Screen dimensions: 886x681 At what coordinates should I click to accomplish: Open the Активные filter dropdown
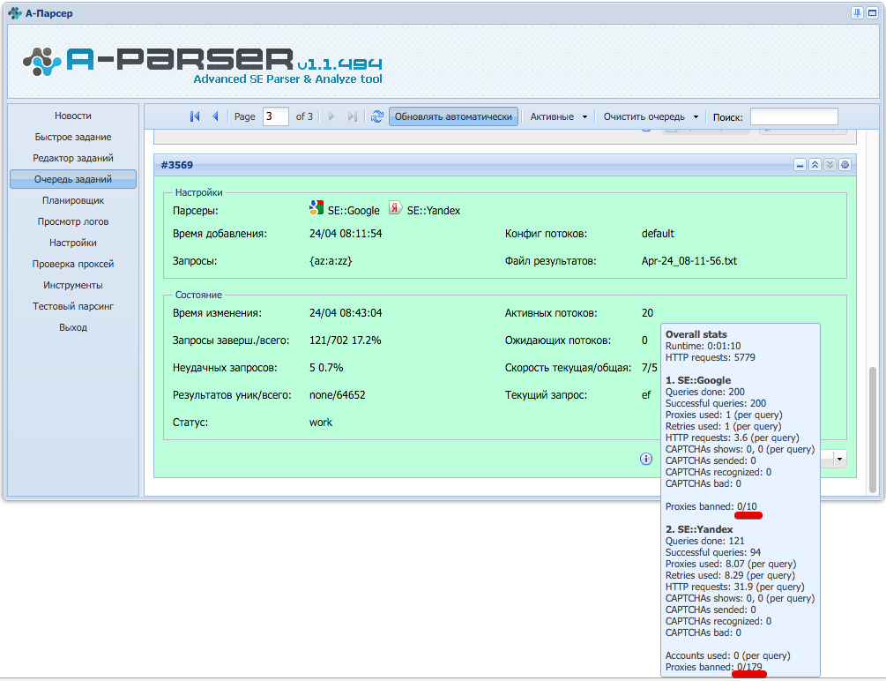point(558,116)
